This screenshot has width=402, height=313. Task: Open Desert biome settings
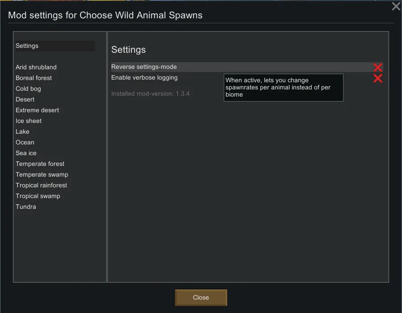click(x=25, y=100)
